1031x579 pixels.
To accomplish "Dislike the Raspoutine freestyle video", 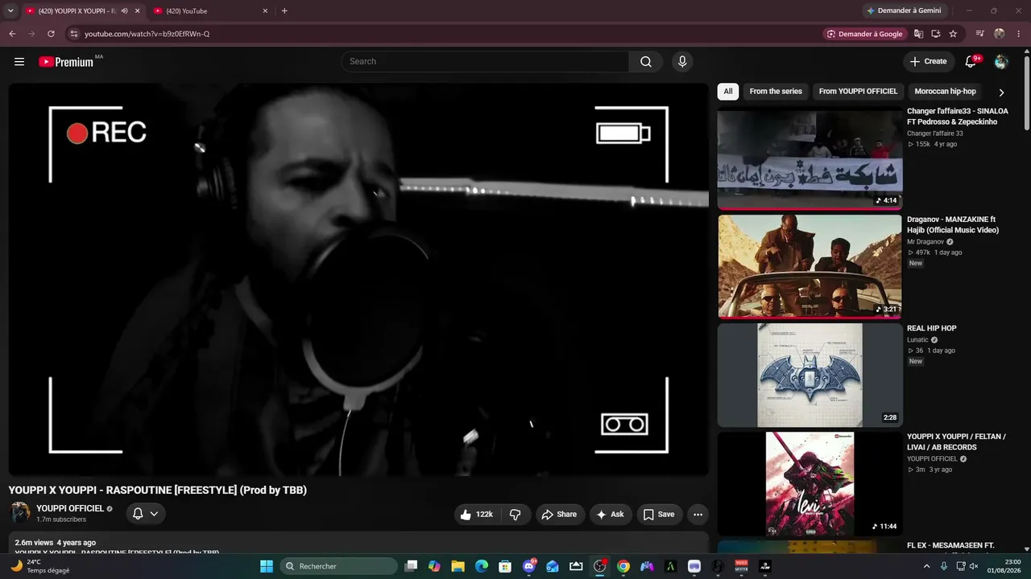I will (515, 515).
